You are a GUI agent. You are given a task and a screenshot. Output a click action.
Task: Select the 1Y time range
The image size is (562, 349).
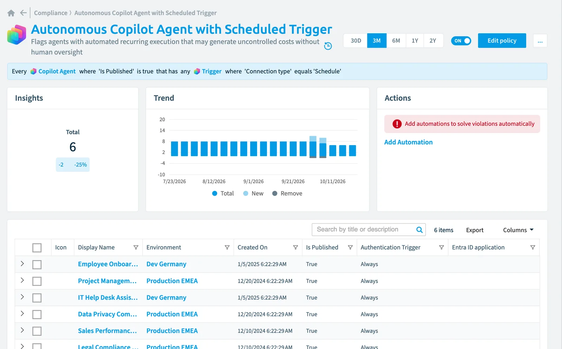pos(415,41)
